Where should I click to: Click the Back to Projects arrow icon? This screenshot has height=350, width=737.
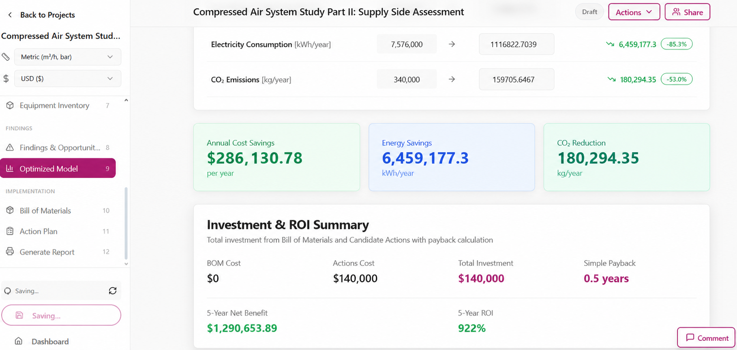[x=10, y=15]
